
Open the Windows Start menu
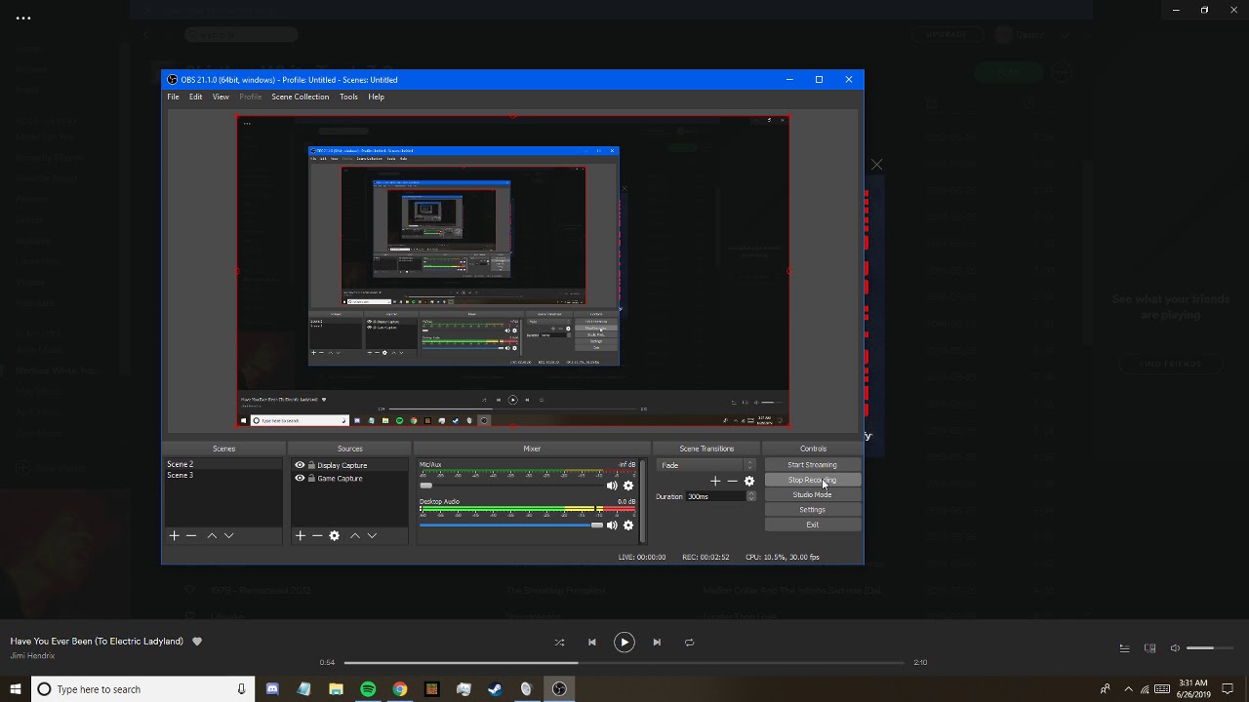point(15,689)
